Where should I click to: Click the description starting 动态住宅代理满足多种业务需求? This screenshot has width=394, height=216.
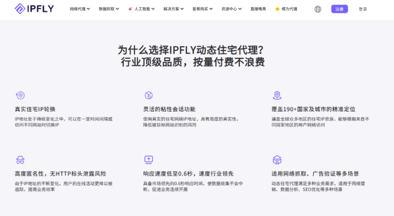(x=318, y=186)
